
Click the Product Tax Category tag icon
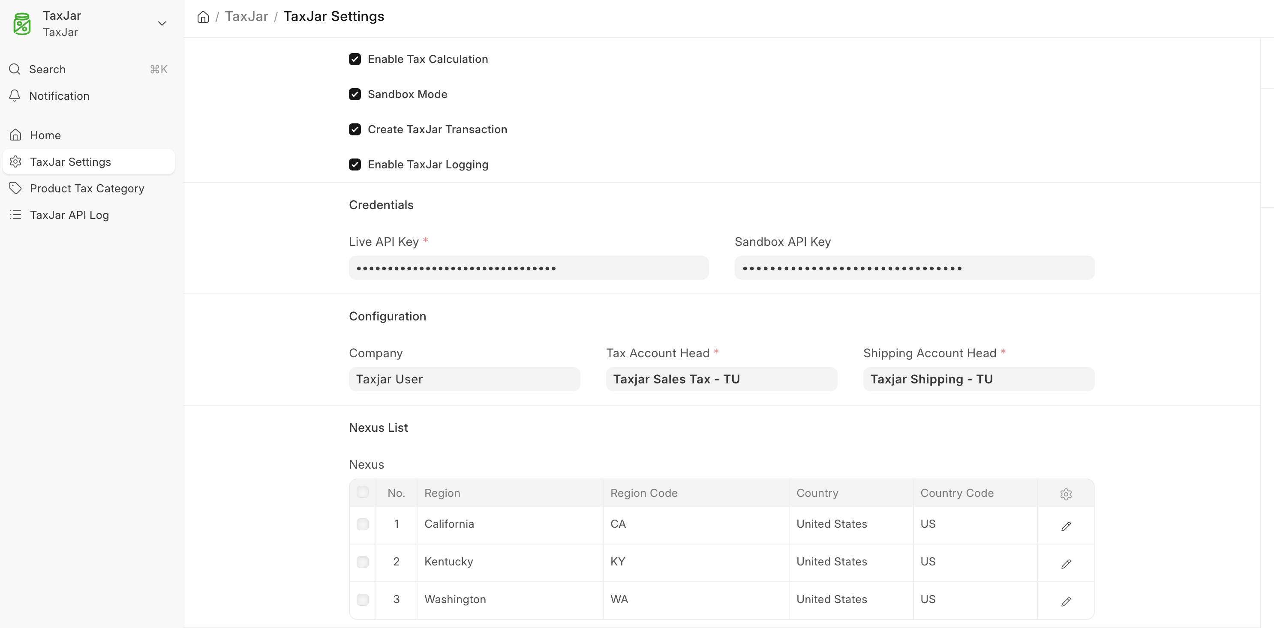pos(15,188)
